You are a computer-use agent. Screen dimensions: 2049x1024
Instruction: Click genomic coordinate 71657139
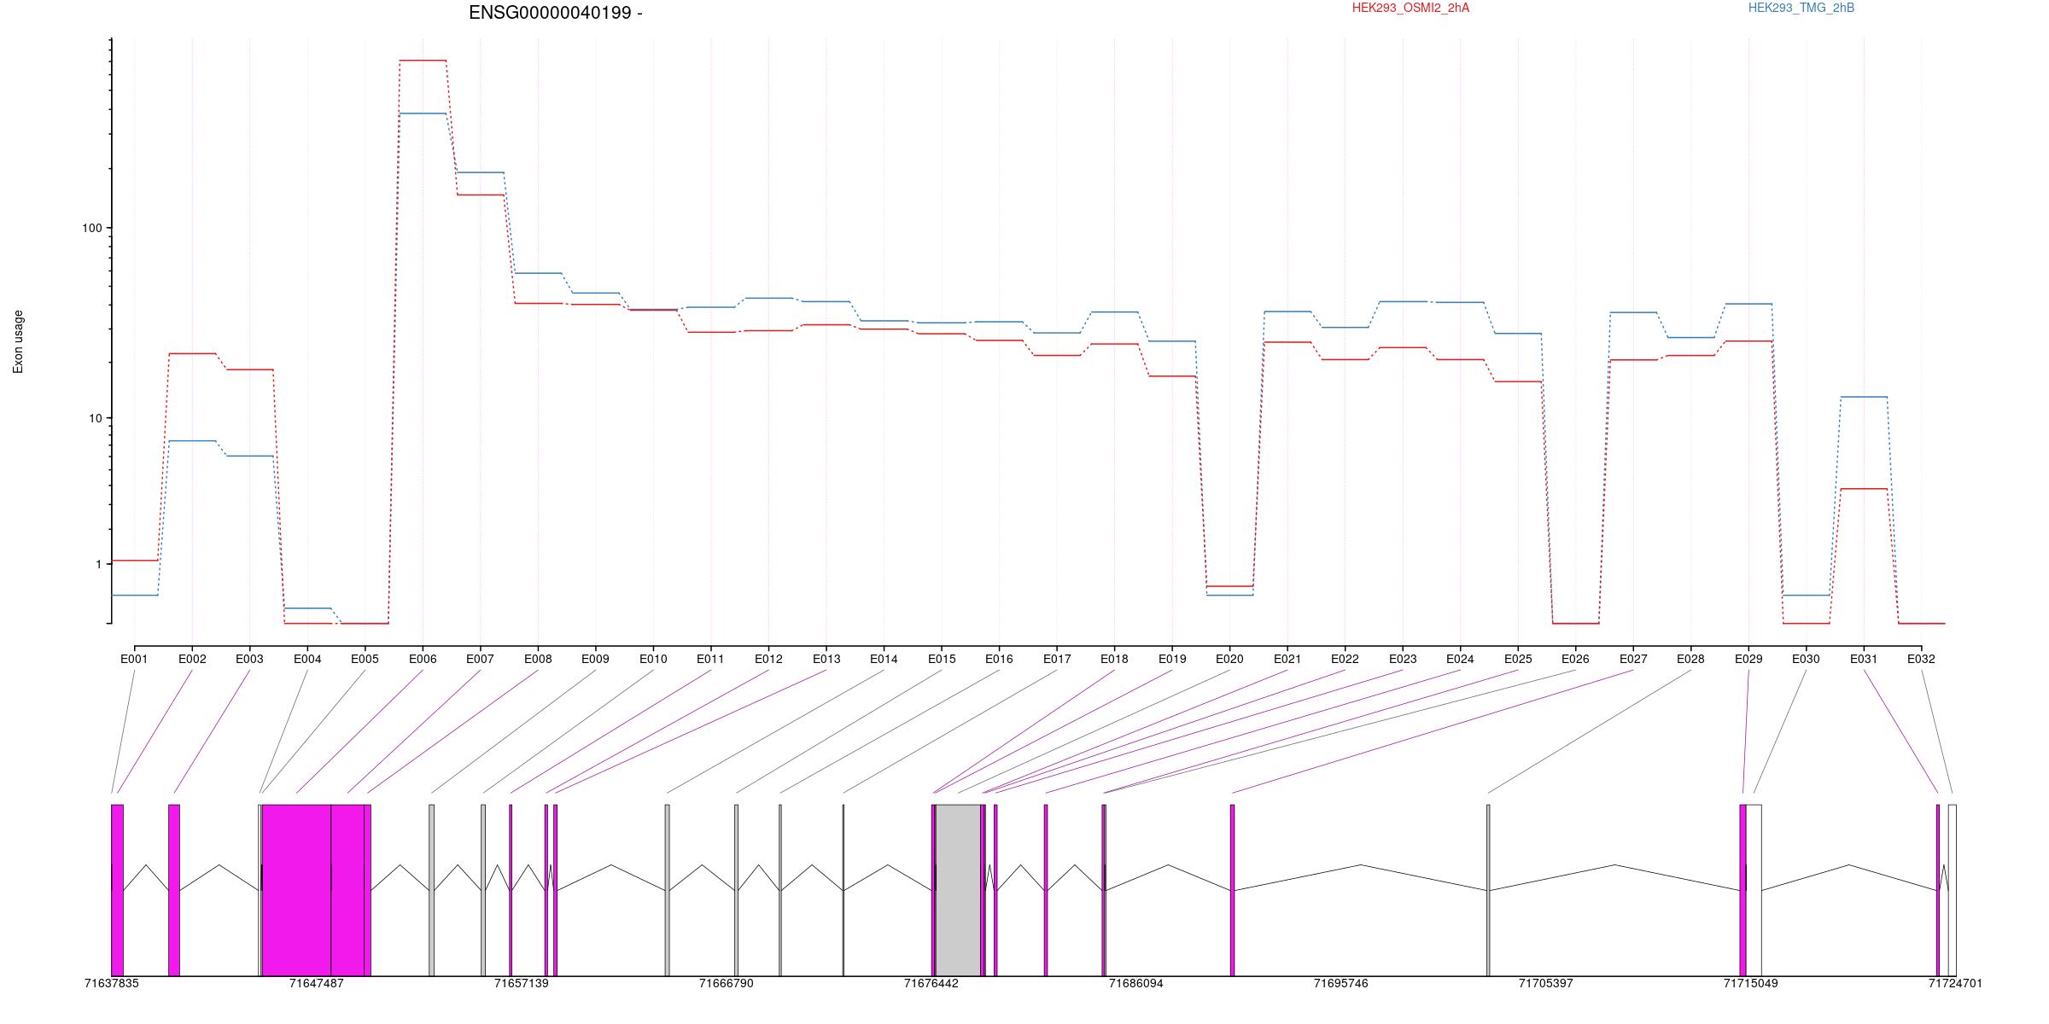tap(521, 983)
